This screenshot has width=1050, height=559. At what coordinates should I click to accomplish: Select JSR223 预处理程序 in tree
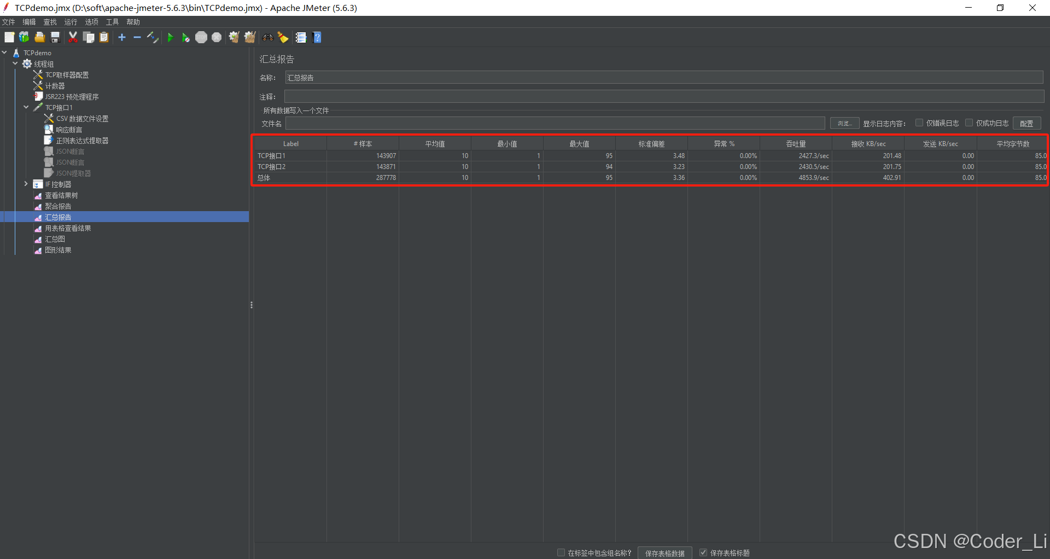72,97
